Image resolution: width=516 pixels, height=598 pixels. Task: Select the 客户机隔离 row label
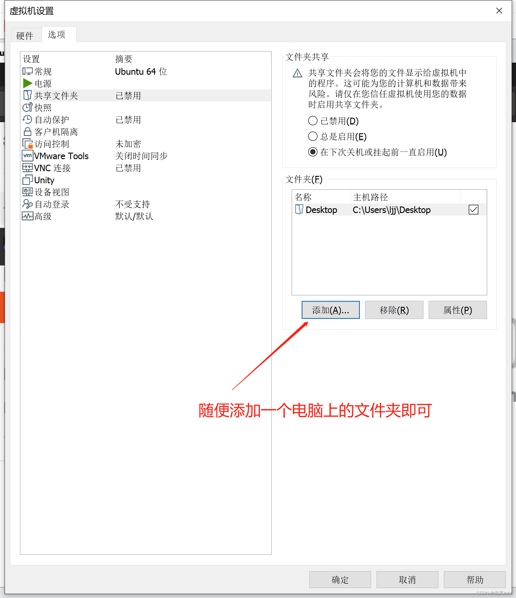[x=56, y=132]
